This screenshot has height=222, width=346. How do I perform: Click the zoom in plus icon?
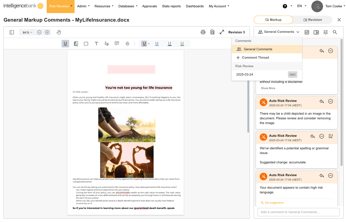47,32
